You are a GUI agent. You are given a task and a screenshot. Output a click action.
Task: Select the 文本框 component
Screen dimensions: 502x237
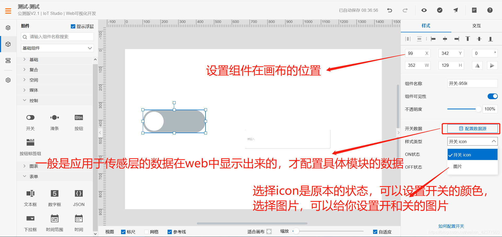coord(30,198)
